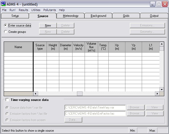Screen dimensions: 169x134
Task: Click the horizontal scrollbar thumb
Action: click(80, 94)
